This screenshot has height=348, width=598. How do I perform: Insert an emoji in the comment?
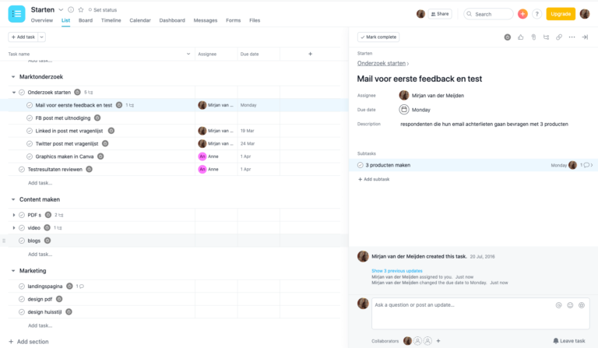pos(570,305)
